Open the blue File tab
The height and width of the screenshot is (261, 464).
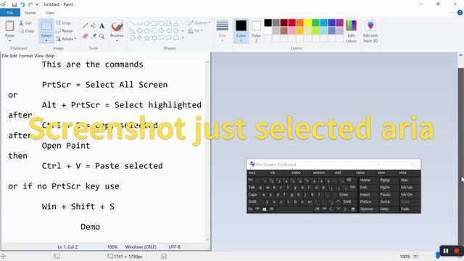tap(10, 13)
